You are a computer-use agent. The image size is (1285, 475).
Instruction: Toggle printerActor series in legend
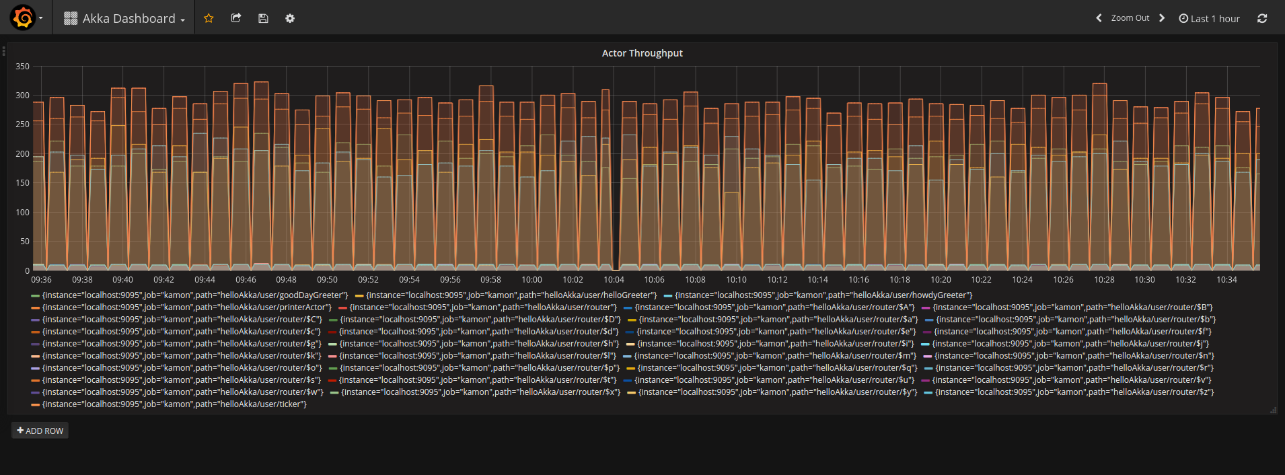tap(186, 307)
